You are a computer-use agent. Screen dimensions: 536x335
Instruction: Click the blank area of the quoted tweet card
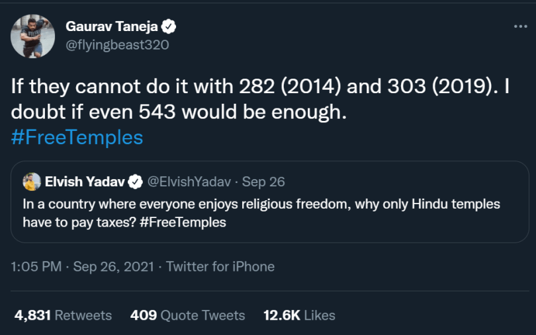[x=376, y=224]
